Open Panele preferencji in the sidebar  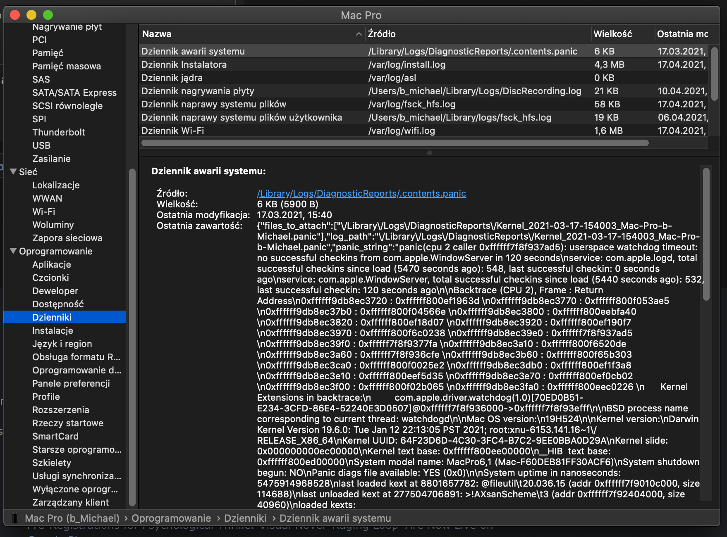[x=71, y=383]
